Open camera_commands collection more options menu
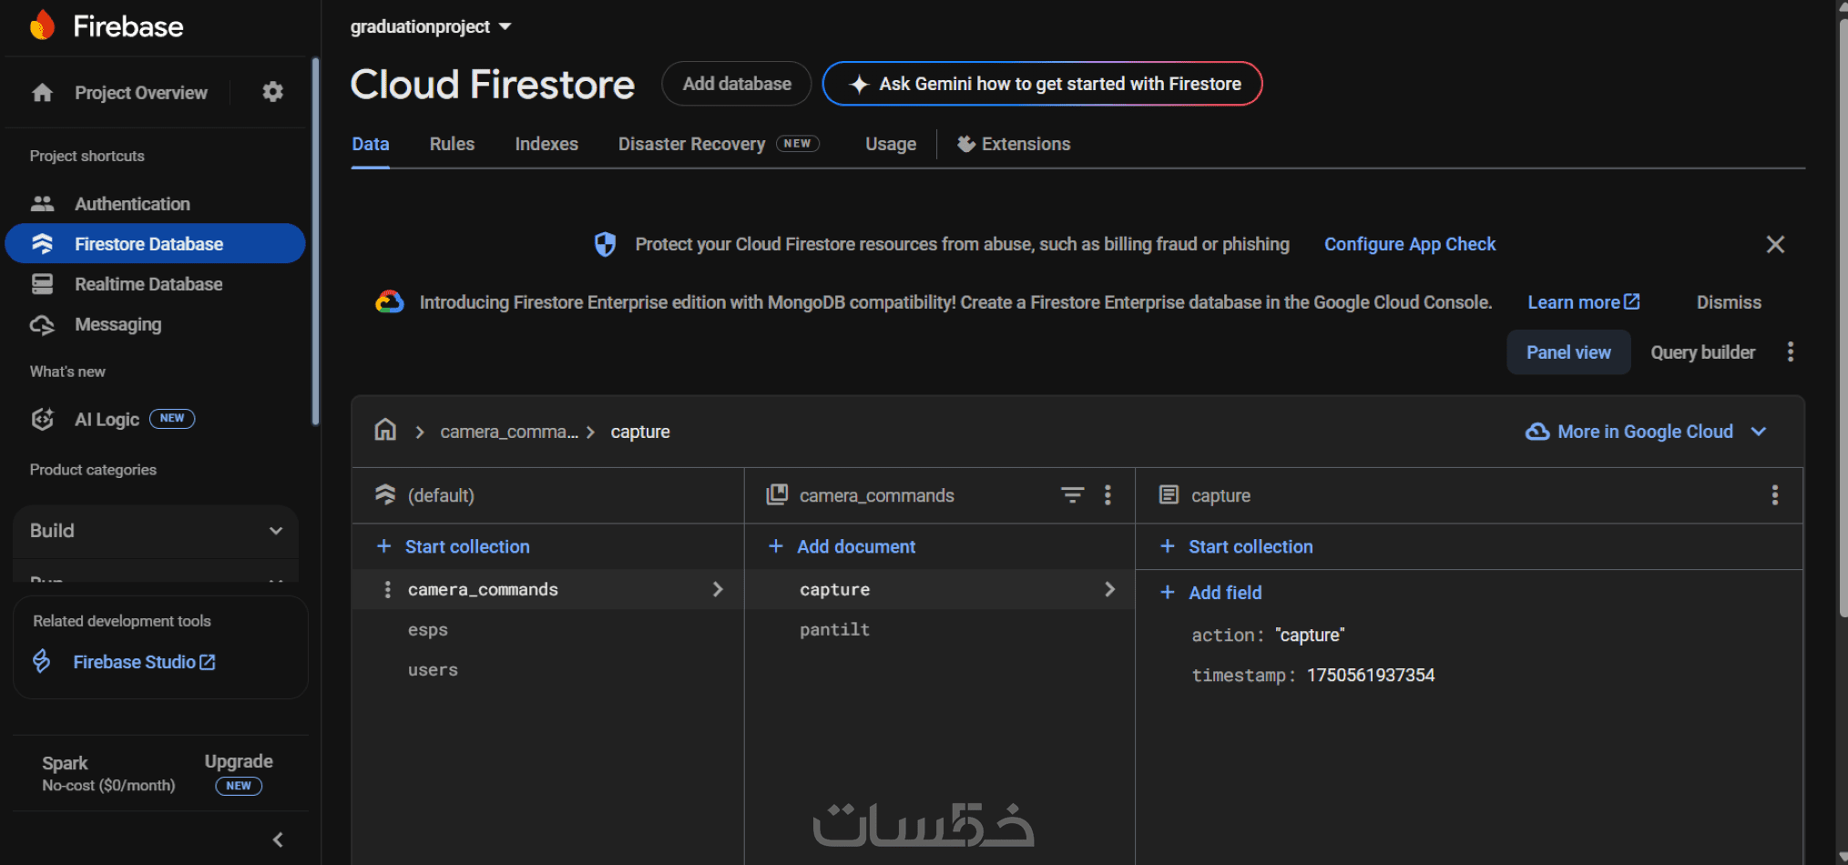This screenshot has width=1848, height=865. pos(1108,494)
